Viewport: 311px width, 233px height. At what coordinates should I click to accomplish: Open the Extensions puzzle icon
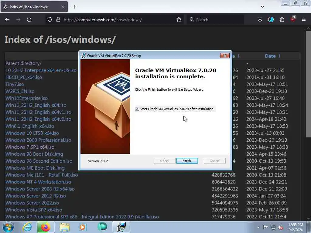tap(282, 20)
